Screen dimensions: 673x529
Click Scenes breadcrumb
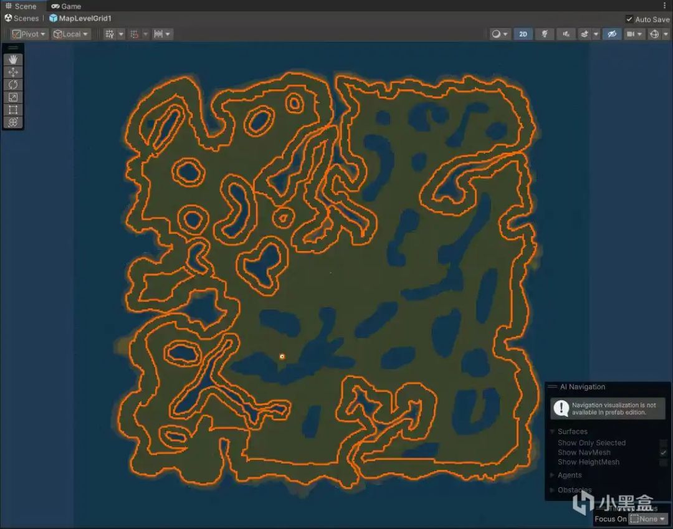pyautogui.click(x=21, y=18)
